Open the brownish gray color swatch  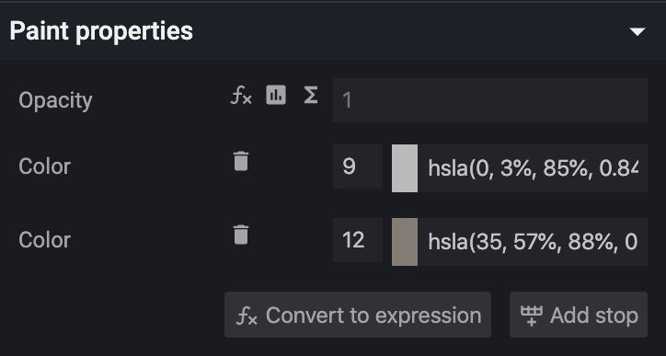(x=405, y=242)
